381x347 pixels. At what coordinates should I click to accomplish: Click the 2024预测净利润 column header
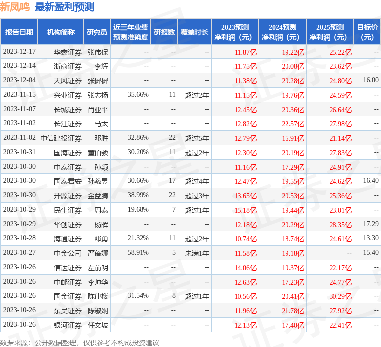[283, 32]
